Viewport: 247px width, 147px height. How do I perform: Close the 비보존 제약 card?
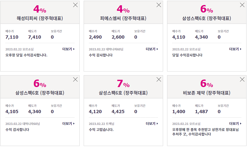pyautogui.click(x=242, y=80)
